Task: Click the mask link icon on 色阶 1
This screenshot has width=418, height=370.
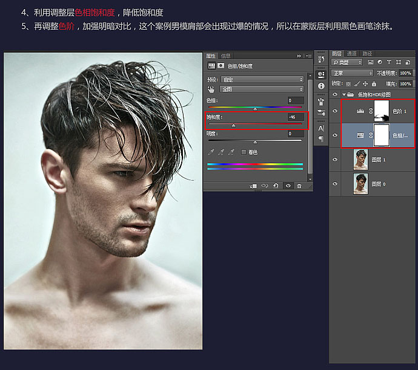Action: (x=371, y=111)
